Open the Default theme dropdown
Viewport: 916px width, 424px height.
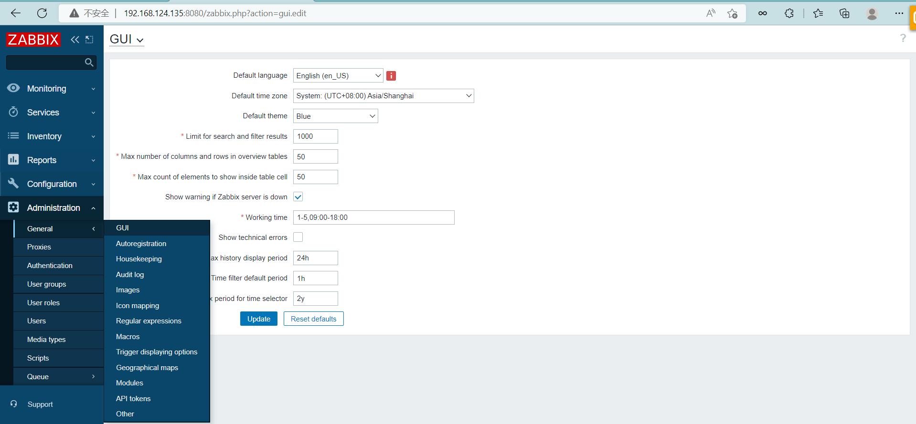click(335, 116)
